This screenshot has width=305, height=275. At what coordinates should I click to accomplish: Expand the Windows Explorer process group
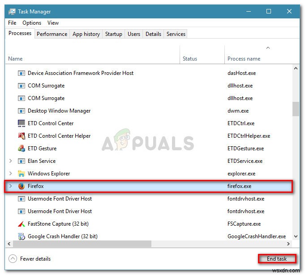pos(10,174)
